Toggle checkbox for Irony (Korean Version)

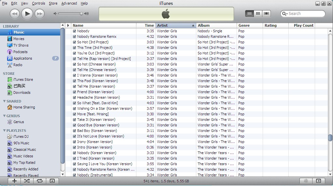(x=75, y=142)
